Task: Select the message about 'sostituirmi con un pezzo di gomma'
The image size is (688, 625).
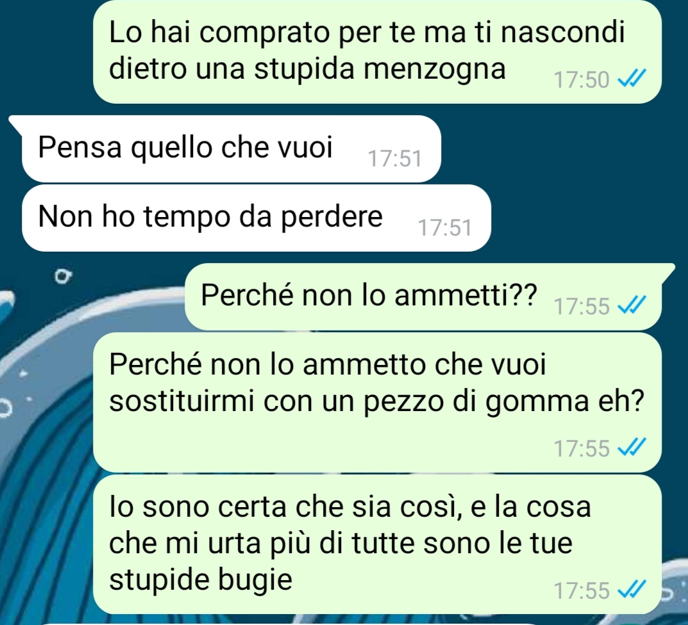Action: 378,402
